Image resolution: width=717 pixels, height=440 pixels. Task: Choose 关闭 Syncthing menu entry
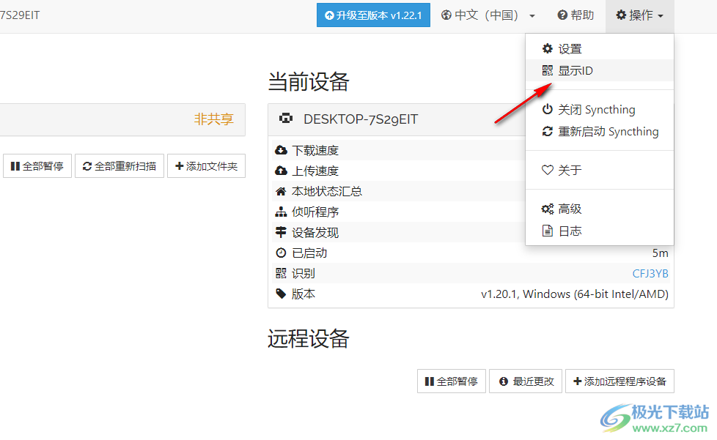click(600, 110)
